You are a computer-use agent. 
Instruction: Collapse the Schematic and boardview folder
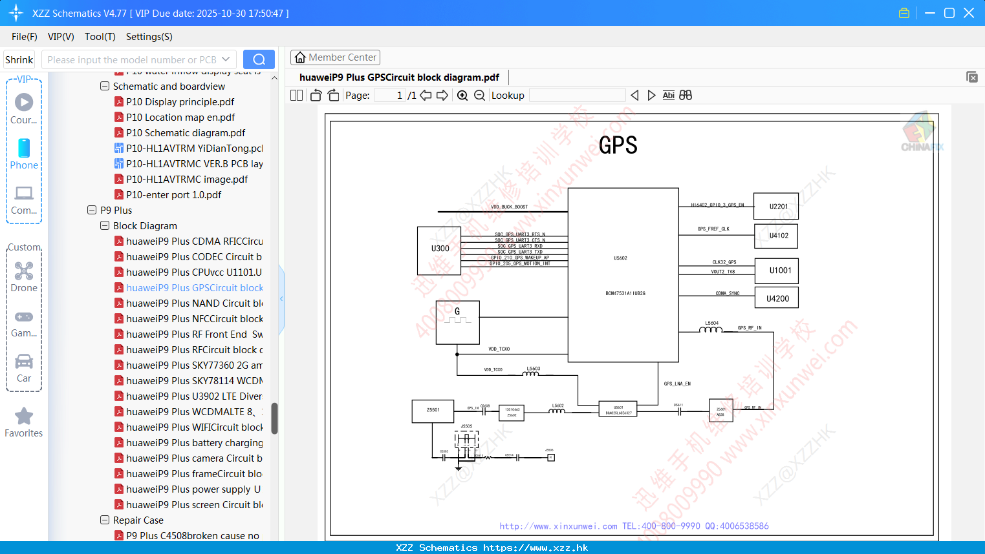pyautogui.click(x=105, y=86)
